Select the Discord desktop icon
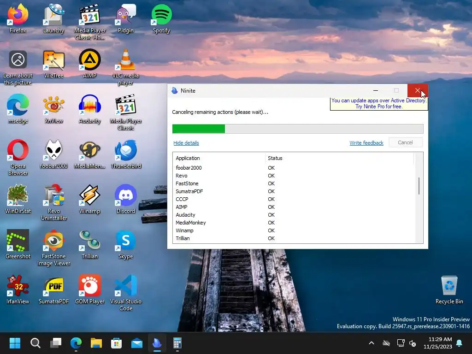This screenshot has height=354, width=472. [x=125, y=199]
